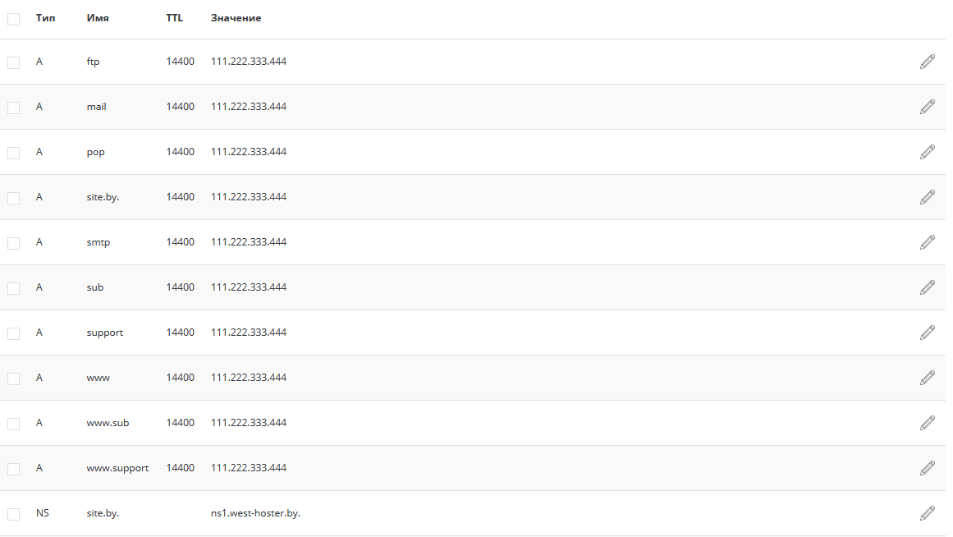Click the Значение column header
Viewport: 953px width, 537px height.
236,18
